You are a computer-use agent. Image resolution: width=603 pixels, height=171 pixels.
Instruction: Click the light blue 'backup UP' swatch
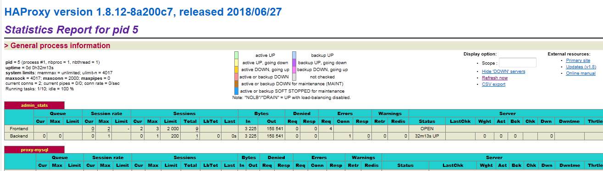[294, 55]
